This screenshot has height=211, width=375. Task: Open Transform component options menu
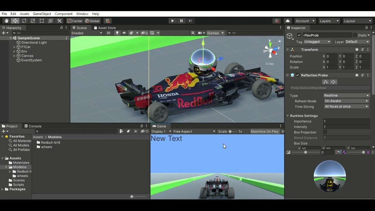coord(368,50)
